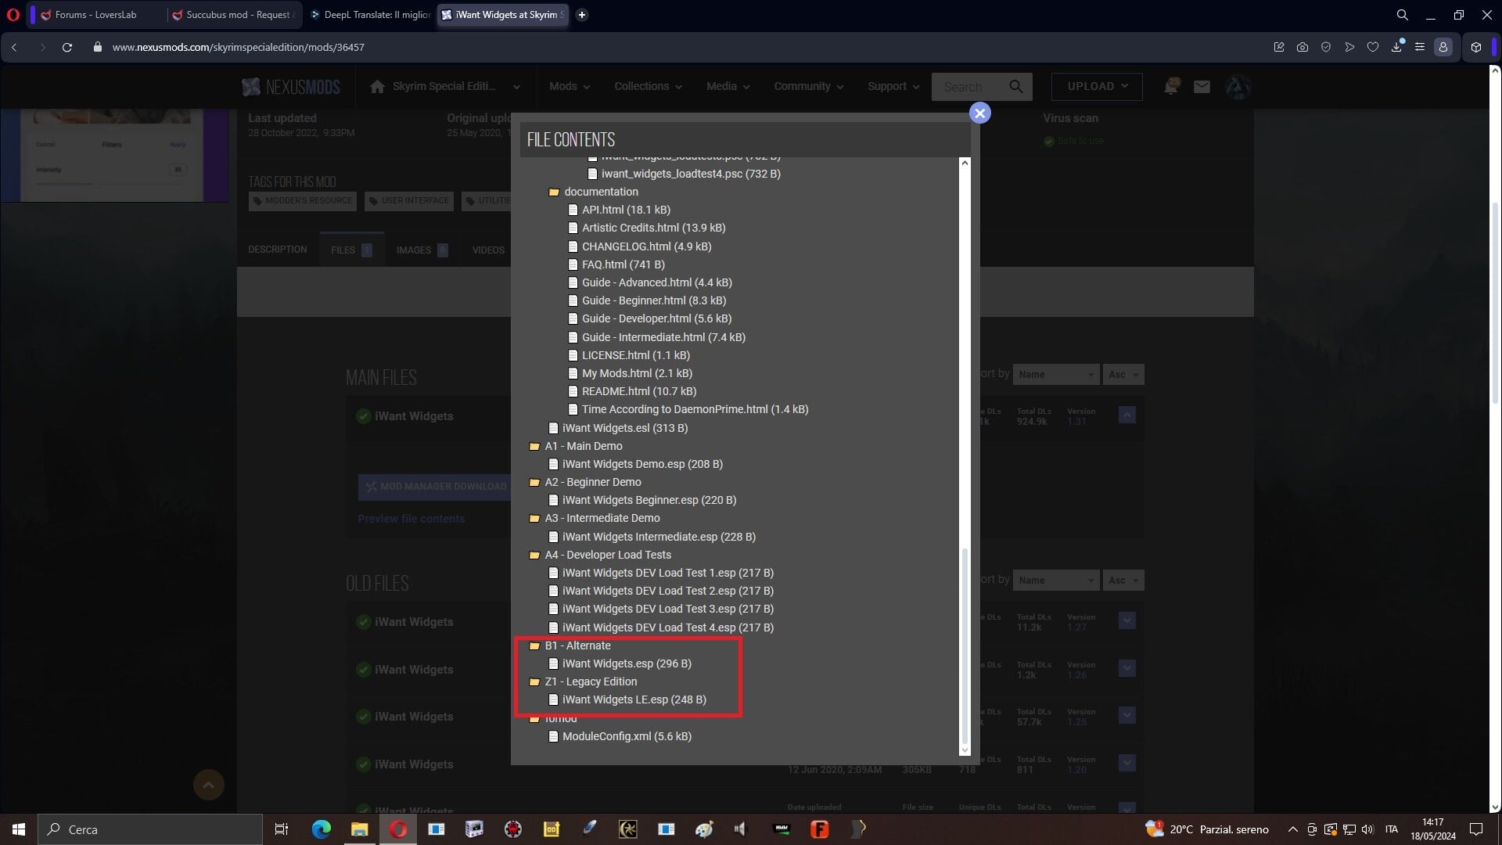Click the Opera snapshot camera icon

pos(1303,47)
